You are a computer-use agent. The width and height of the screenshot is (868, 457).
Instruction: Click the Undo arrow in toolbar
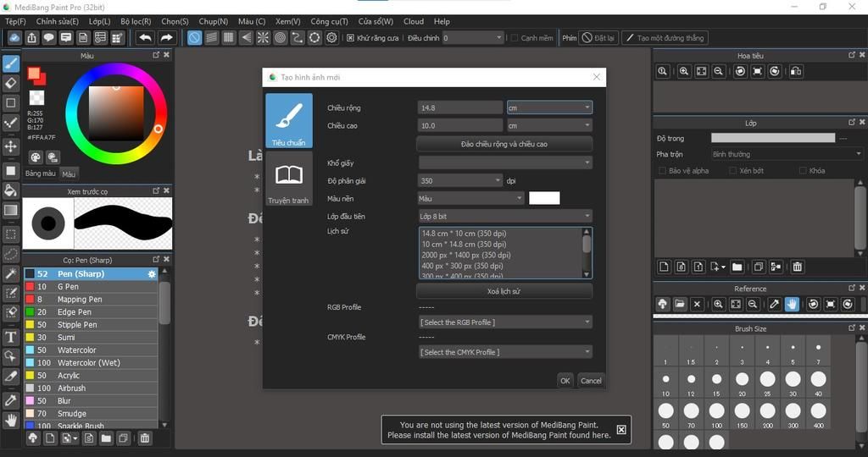(x=145, y=37)
